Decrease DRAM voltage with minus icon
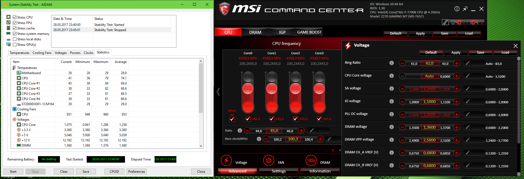The width and height of the screenshot is (524, 179). click(402, 127)
